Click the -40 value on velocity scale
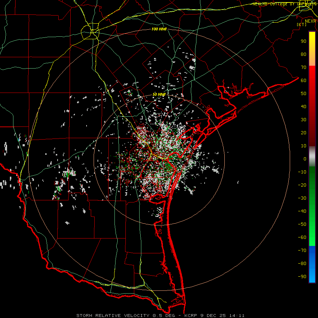Viewport: 318px width, 318px height. pos(302,211)
